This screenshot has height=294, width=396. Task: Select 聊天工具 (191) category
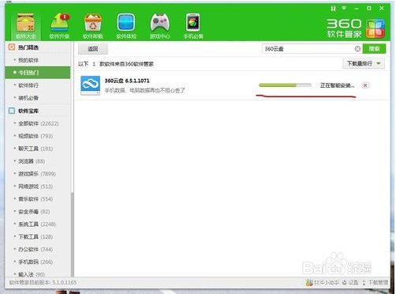[x=35, y=149]
